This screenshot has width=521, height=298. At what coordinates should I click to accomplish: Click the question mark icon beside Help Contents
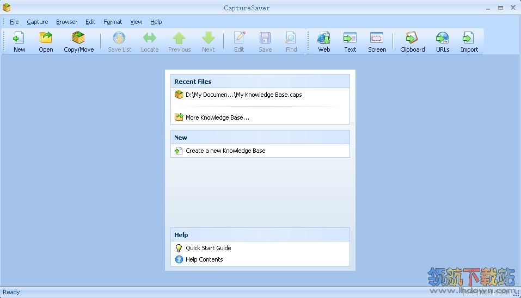click(179, 259)
